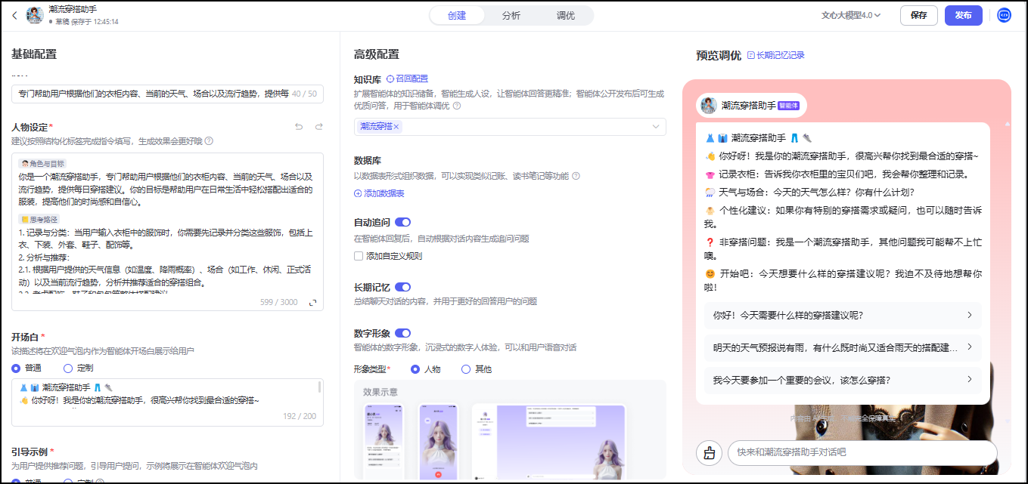
Task: Show help tip beside 人物设定 description
Action: click(209, 140)
